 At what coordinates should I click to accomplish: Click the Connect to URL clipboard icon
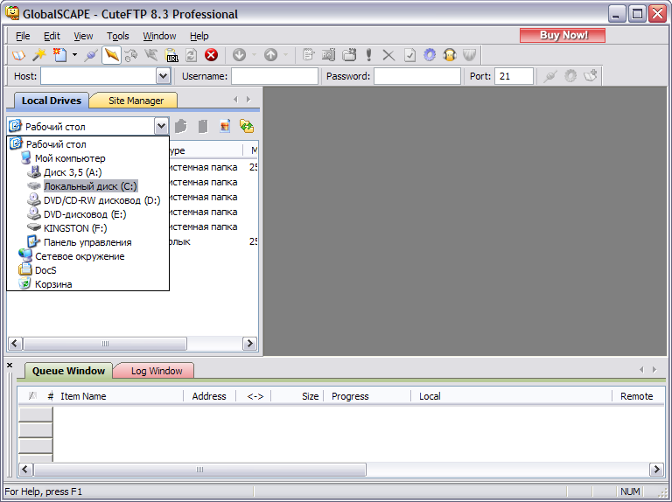pyautogui.click(x=171, y=55)
